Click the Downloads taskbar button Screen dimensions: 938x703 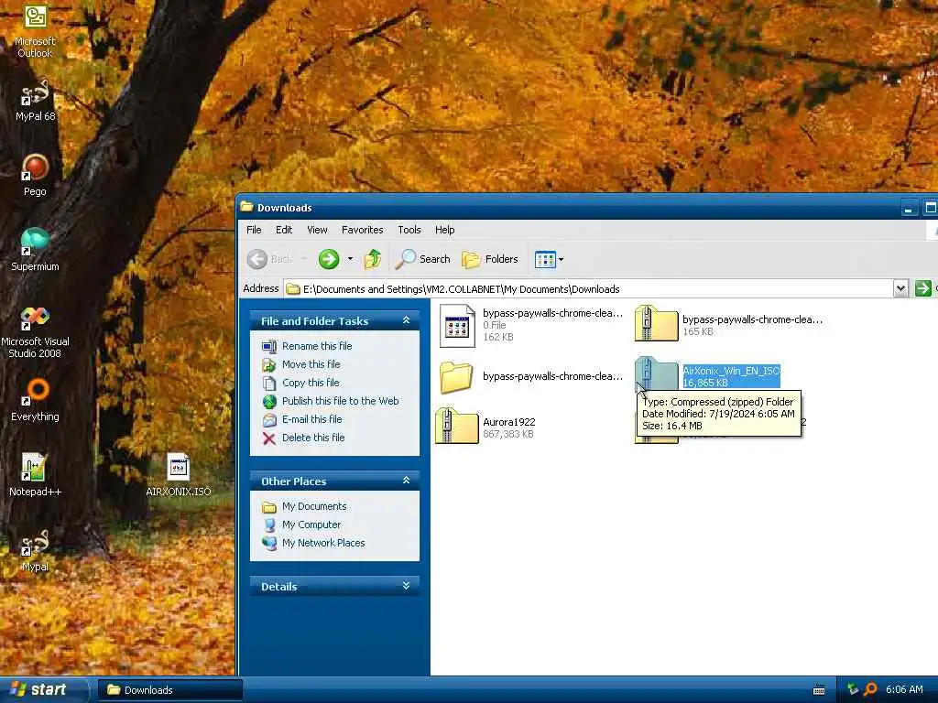point(169,690)
